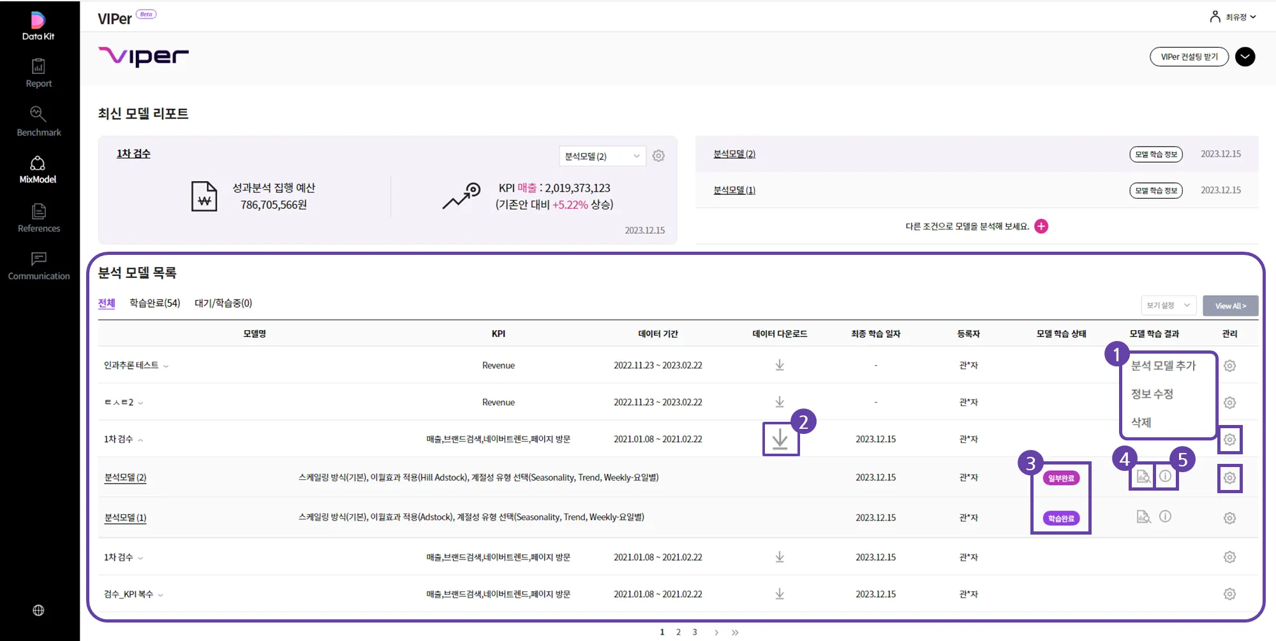The height and width of the screenshot is (641, 1276).
Task: Click the Viper logo
Action: point(144,57)
